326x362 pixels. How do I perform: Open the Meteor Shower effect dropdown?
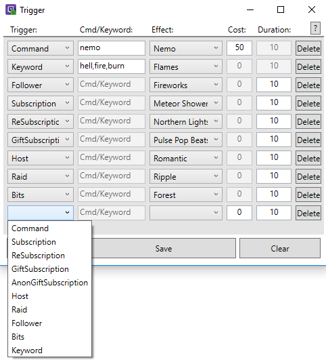pos(186,103)
